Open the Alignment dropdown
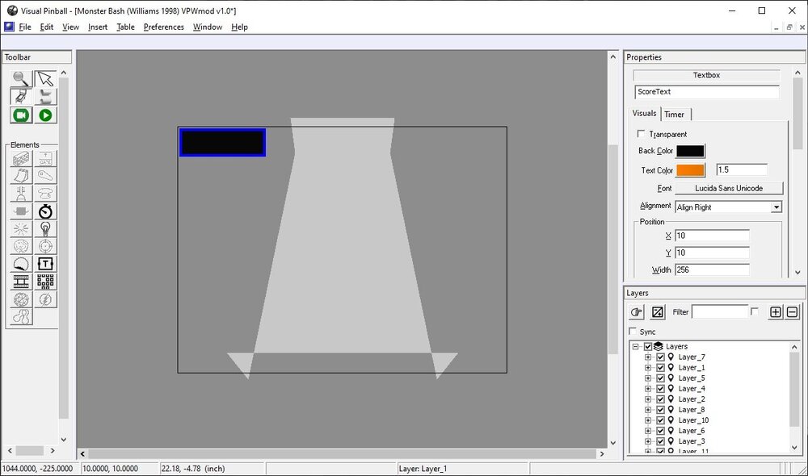Image resolution: width=808 pixels, height=476 pixels. 776,207
